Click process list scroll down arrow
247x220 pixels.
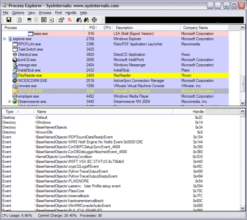243,103
